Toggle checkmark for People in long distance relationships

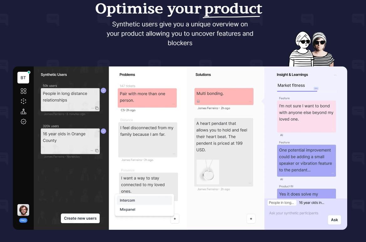(103, 90)
